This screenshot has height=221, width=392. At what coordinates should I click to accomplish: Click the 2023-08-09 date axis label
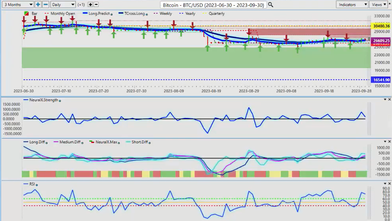tap(174, 91)
